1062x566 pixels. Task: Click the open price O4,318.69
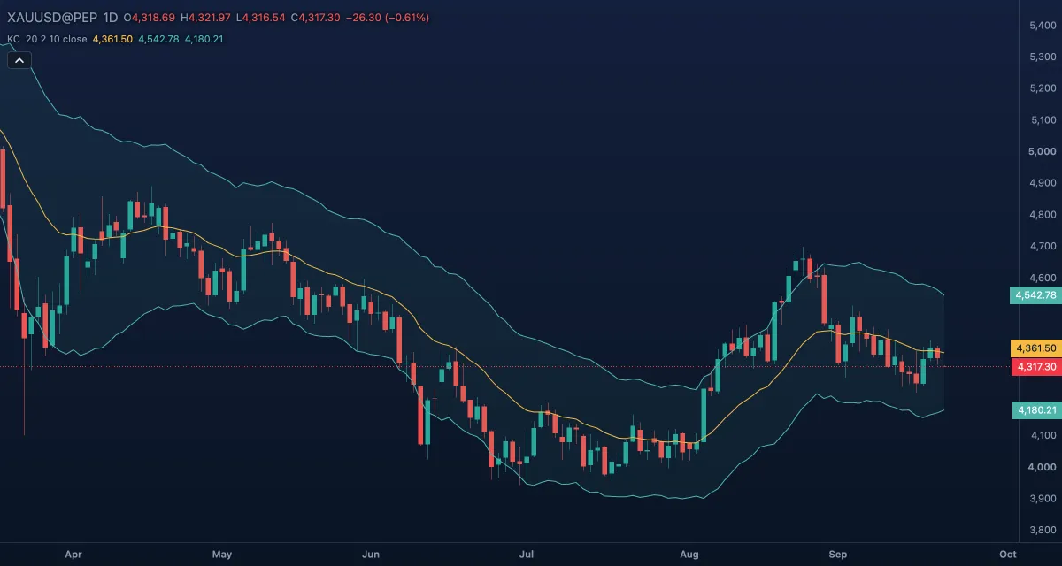pyautogui.click(x=150, y=18)
